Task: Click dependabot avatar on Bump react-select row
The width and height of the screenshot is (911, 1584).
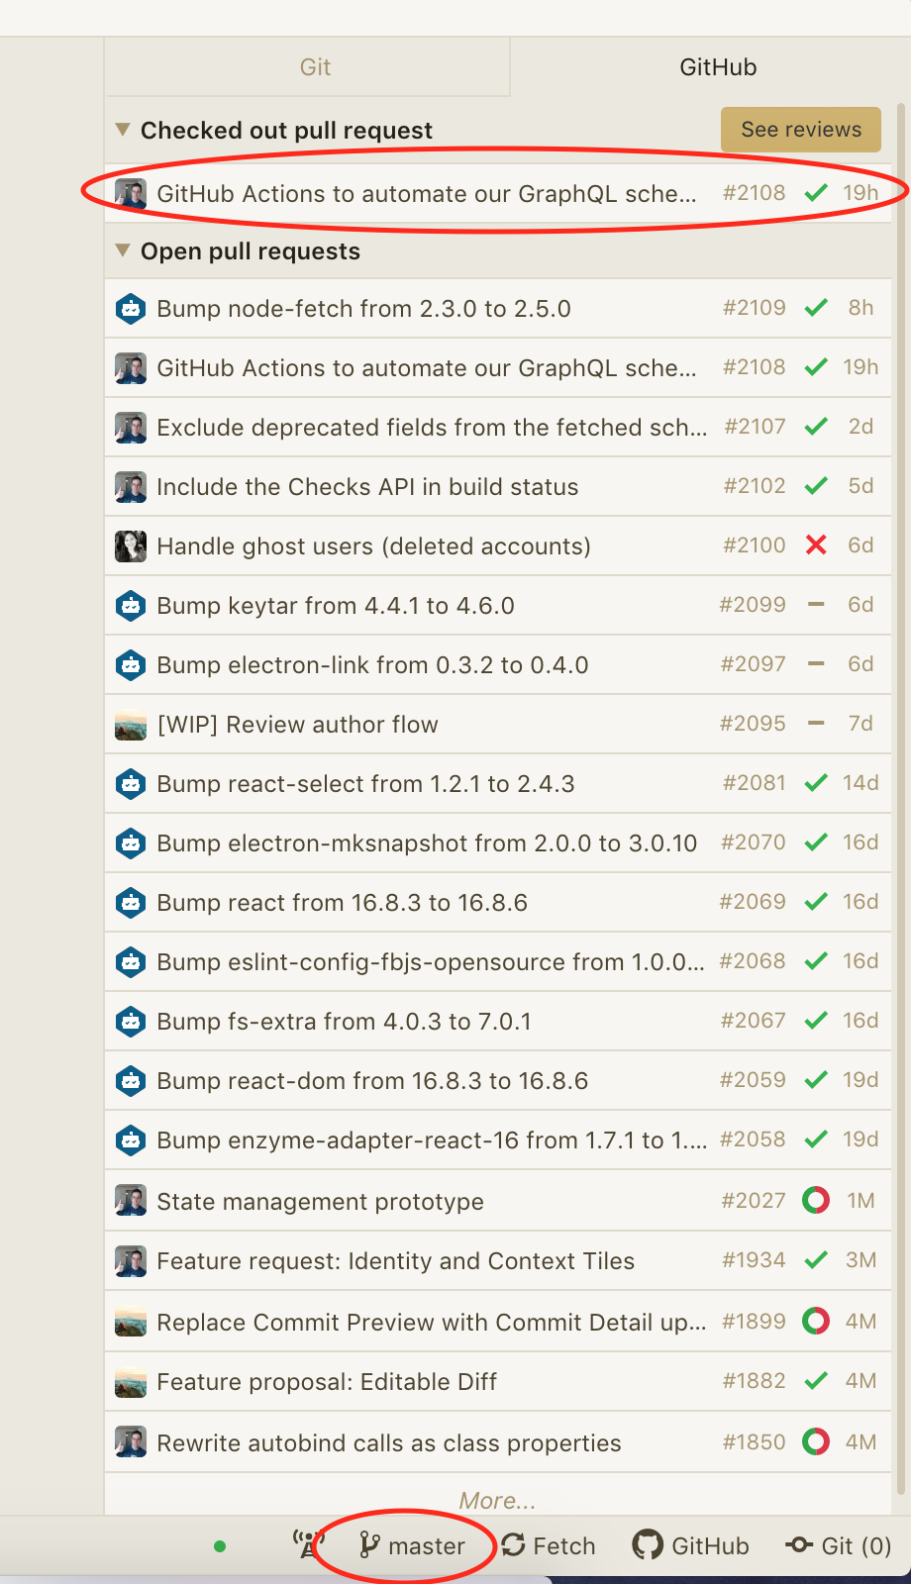Action: (x=131, y=784)
